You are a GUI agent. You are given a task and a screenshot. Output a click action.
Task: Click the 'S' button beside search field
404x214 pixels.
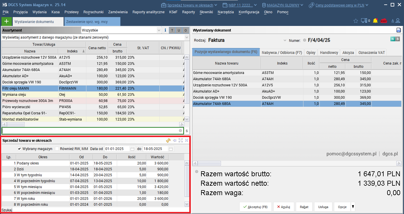pyautogui.click(x=187, y=131)
